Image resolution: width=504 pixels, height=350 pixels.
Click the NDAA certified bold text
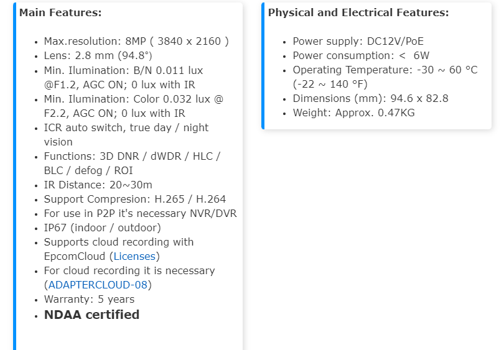tap(91, 315)
